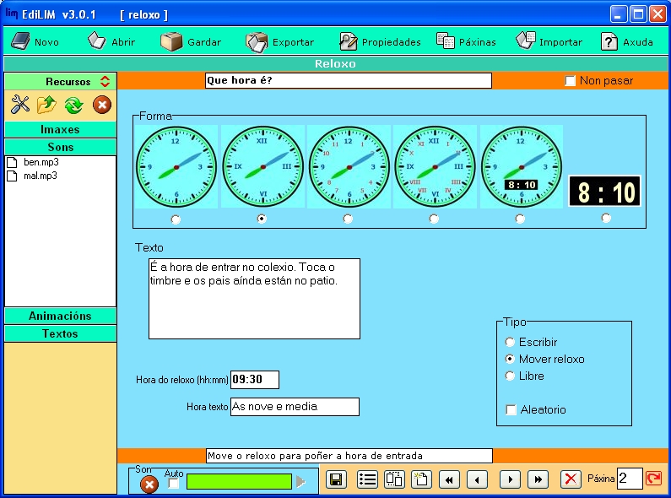This screenshot has height=498, width=671.
Task: Open the Páxinas menu item
Action: coord(466,41)
